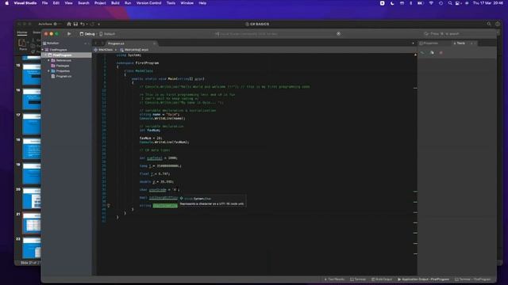Click the Home icon in PowerPoint toolbar

69,24
